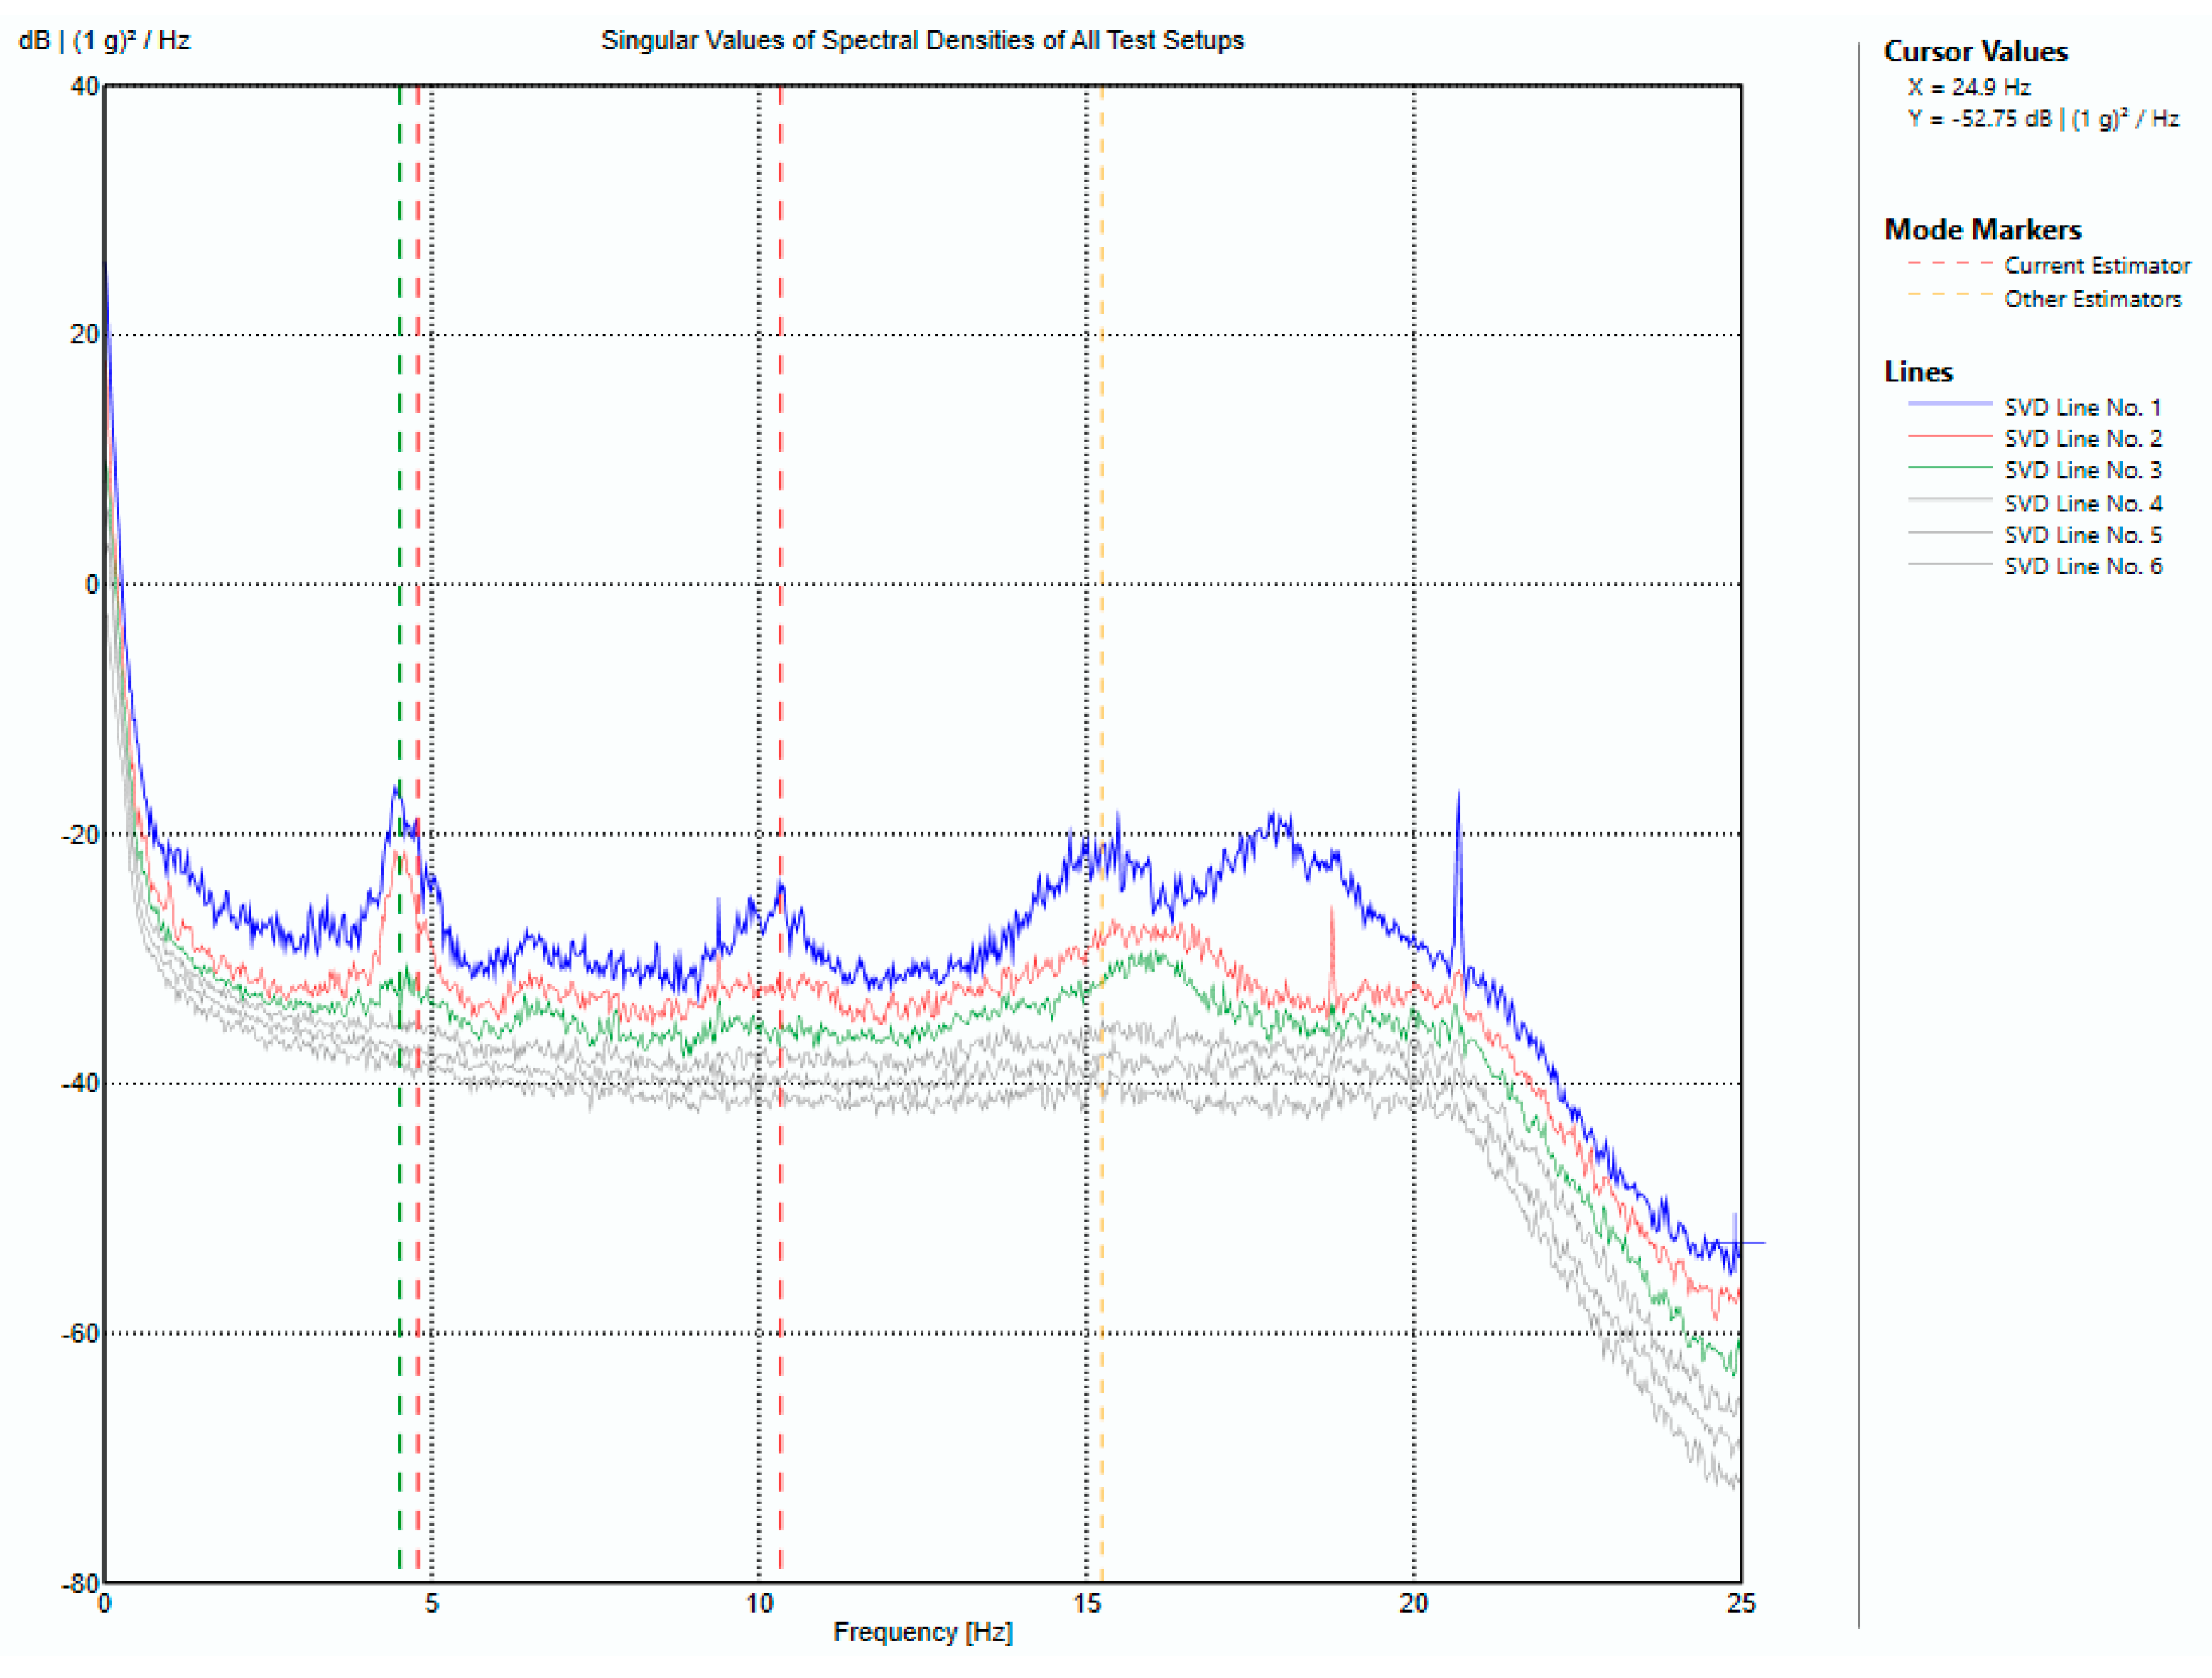Screen dimensions: 2212x1678
Task: Click the green swatch for SVD Line No. 3
Action: [1949, 467]
